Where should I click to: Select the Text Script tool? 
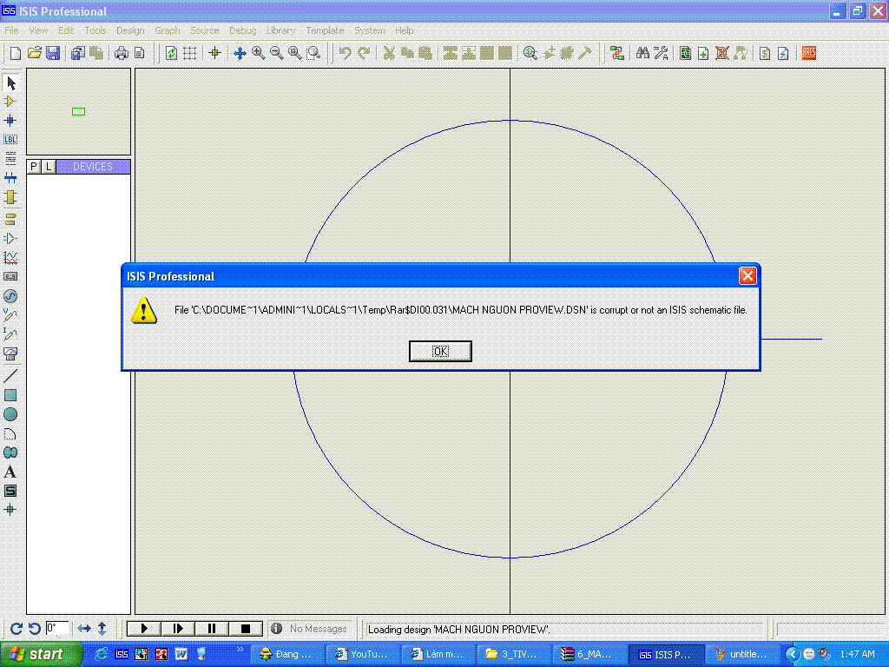point(10,158)
